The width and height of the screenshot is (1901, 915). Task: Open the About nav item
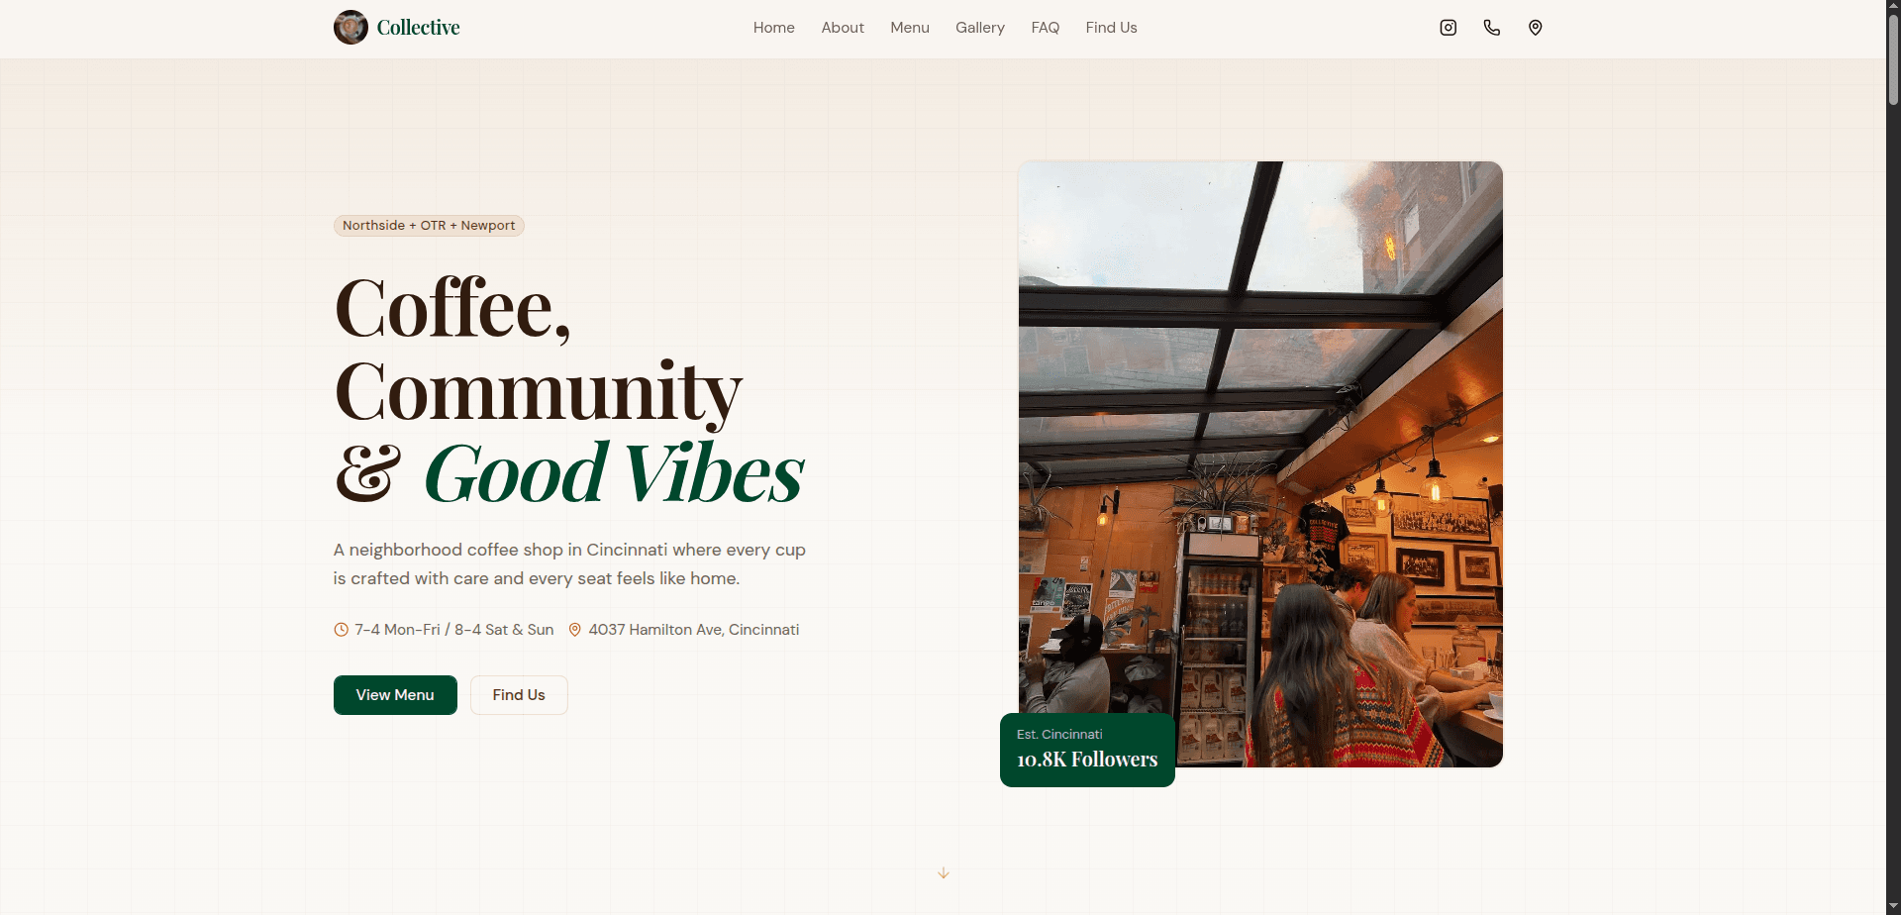[x=843, y=28]
